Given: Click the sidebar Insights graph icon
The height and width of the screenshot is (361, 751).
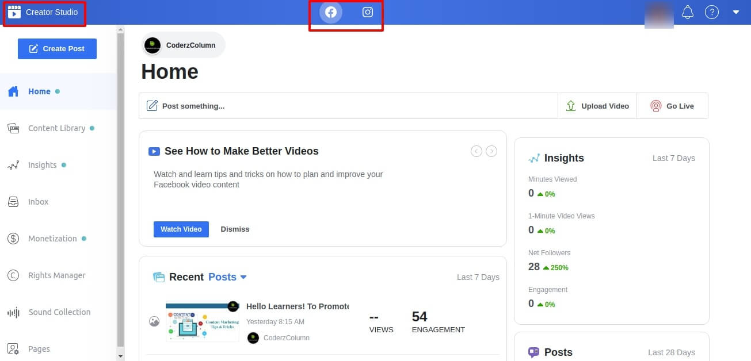Looking at the screenshot, I should 13,166.
